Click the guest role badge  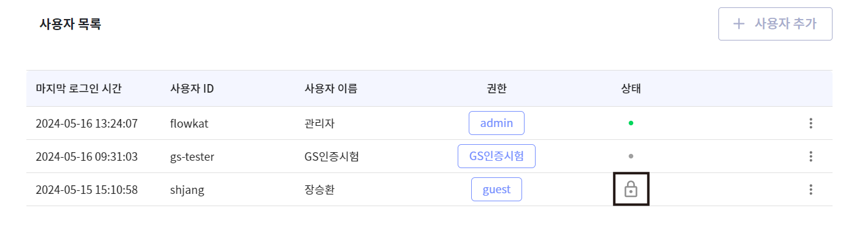click(x=496, y=190)
